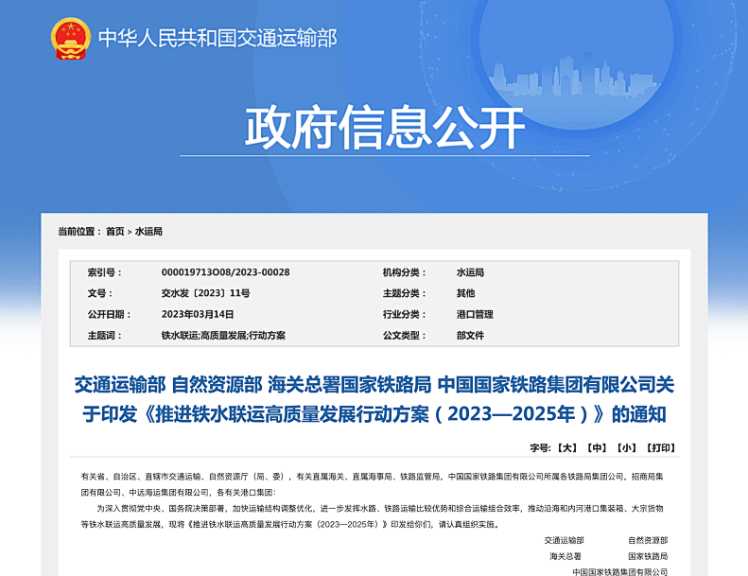Click the 打印 print button
This screenshot has width=748, height=576.
click(661, 447)
